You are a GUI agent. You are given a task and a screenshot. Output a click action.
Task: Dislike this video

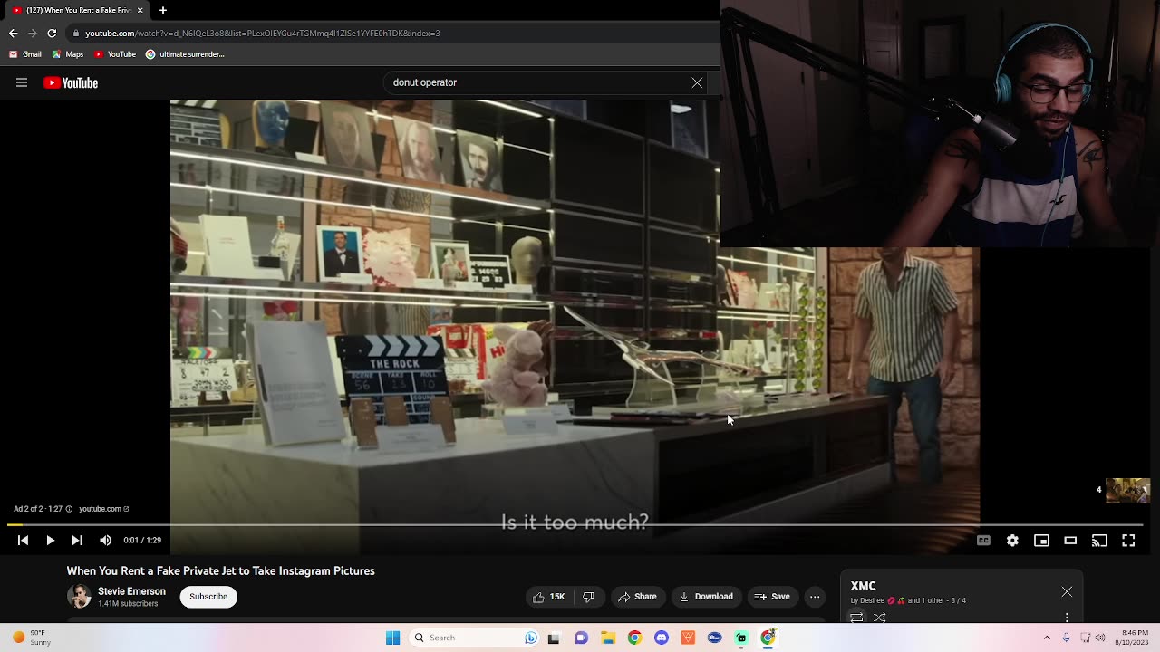coord(589,597)
